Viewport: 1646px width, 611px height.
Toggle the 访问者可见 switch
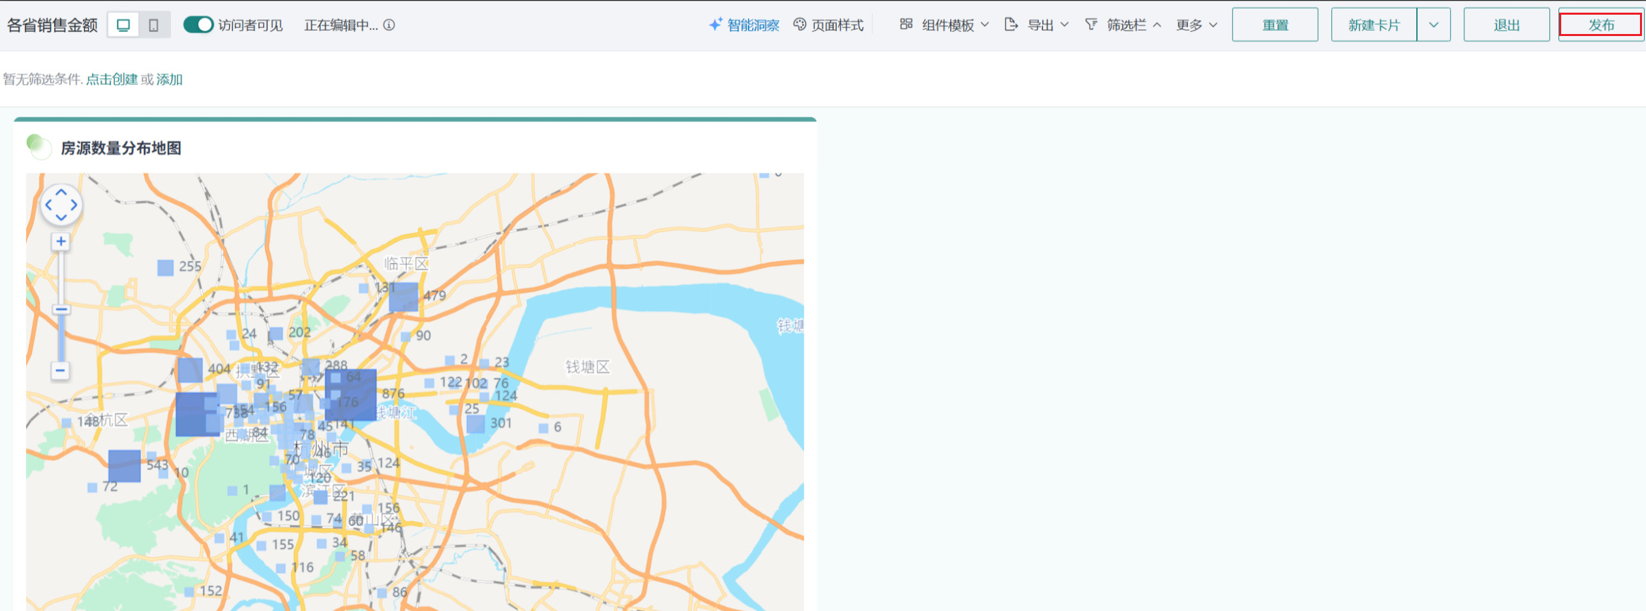[198, 25]
